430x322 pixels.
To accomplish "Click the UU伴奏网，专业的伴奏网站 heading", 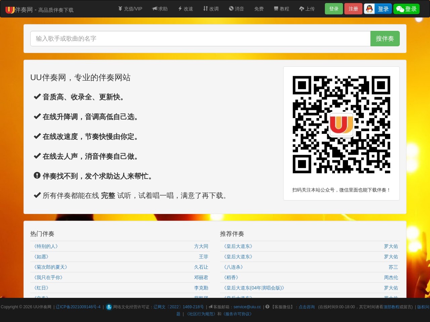I will (x=80, y=77).
